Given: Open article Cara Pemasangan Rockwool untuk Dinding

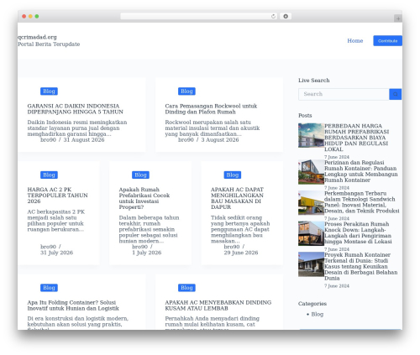Looking at the screenshot, I should coord(211,109).
